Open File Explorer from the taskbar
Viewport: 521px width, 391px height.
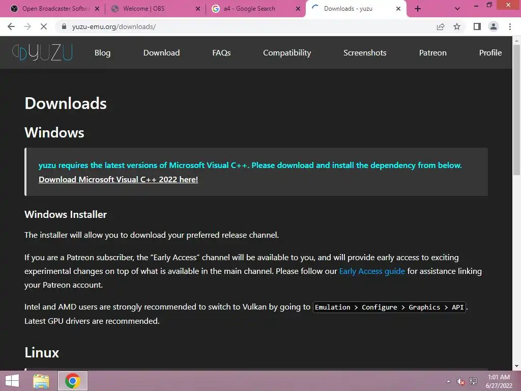click(41, 381)
